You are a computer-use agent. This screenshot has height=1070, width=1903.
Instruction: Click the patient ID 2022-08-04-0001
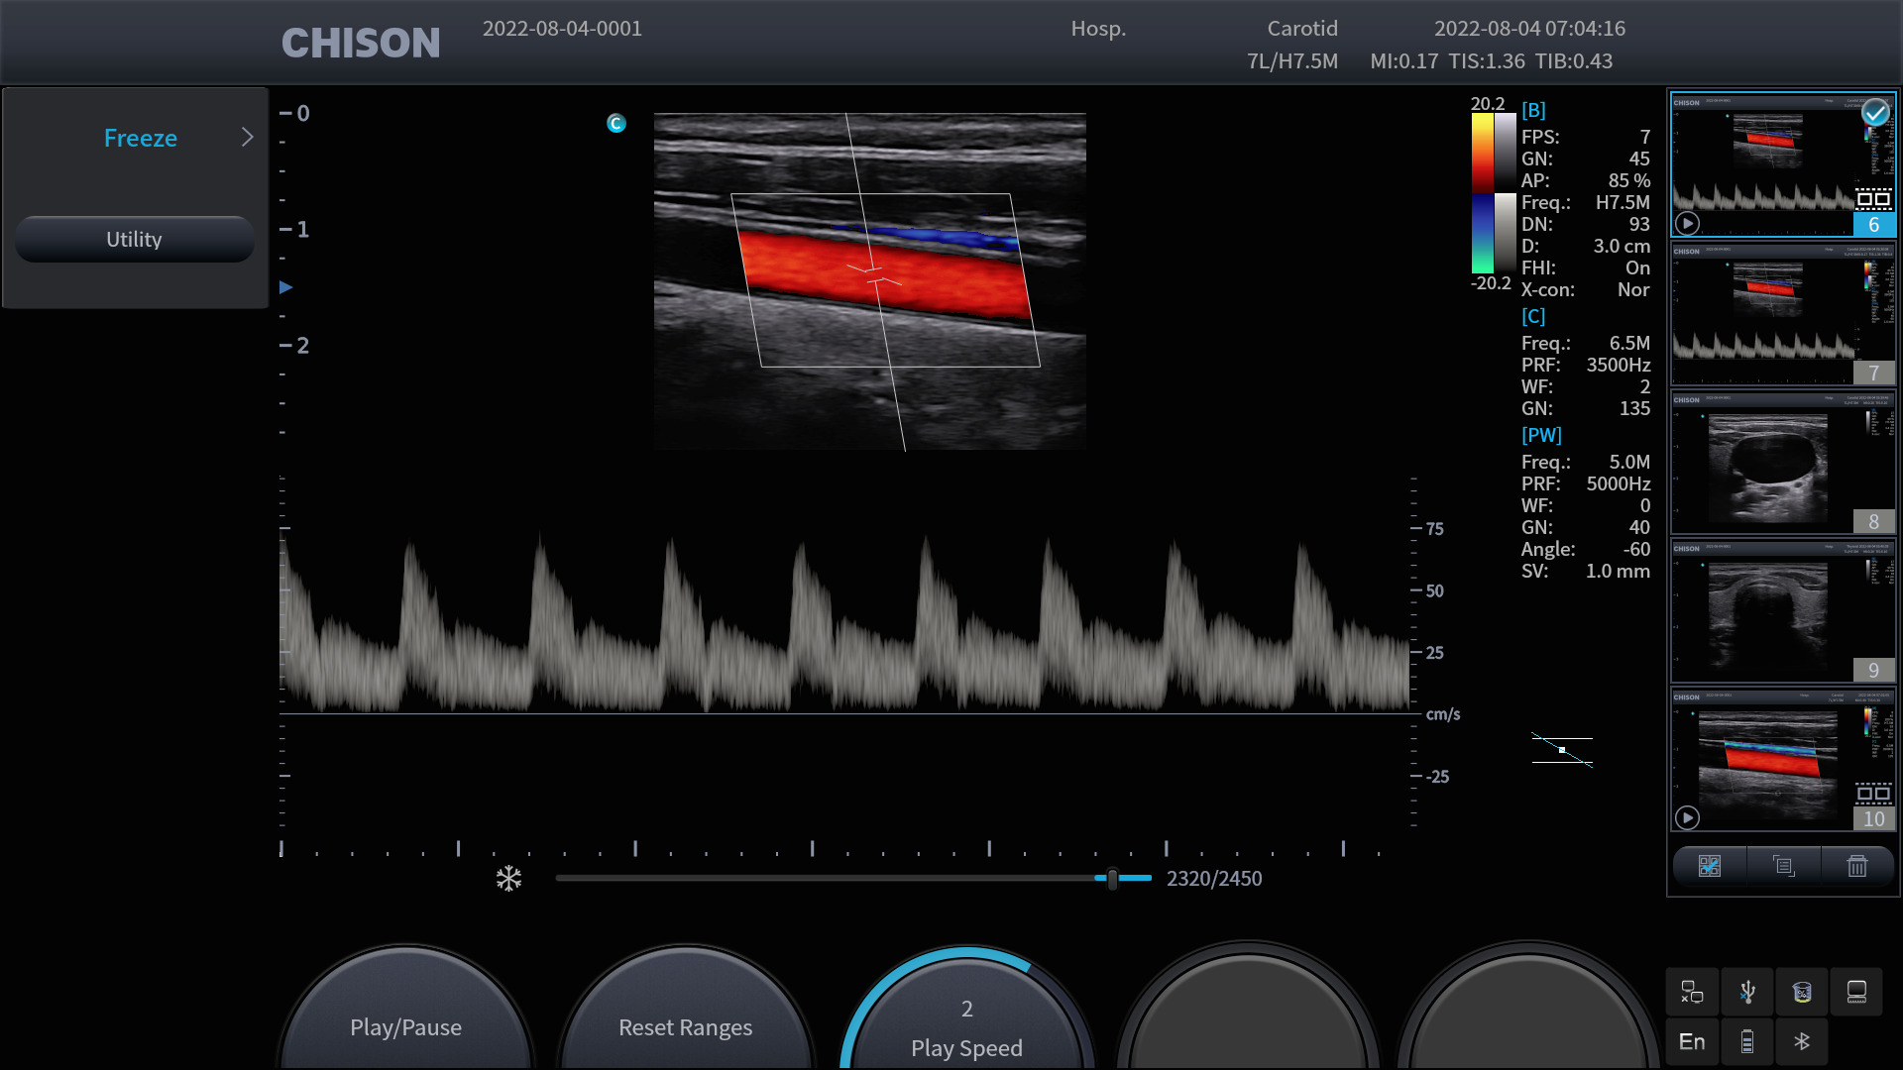(x=562, y=29)
